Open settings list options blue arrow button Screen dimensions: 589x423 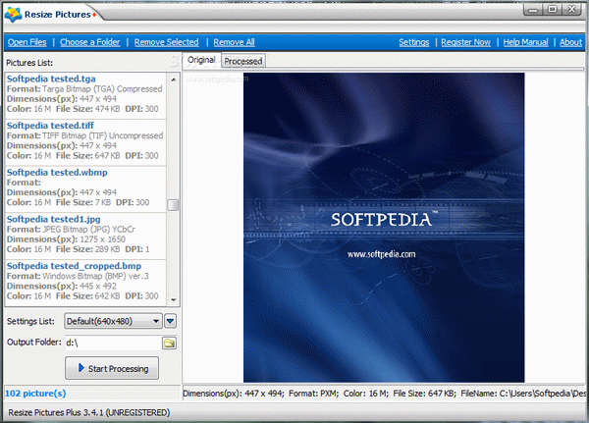click(170, 321)
